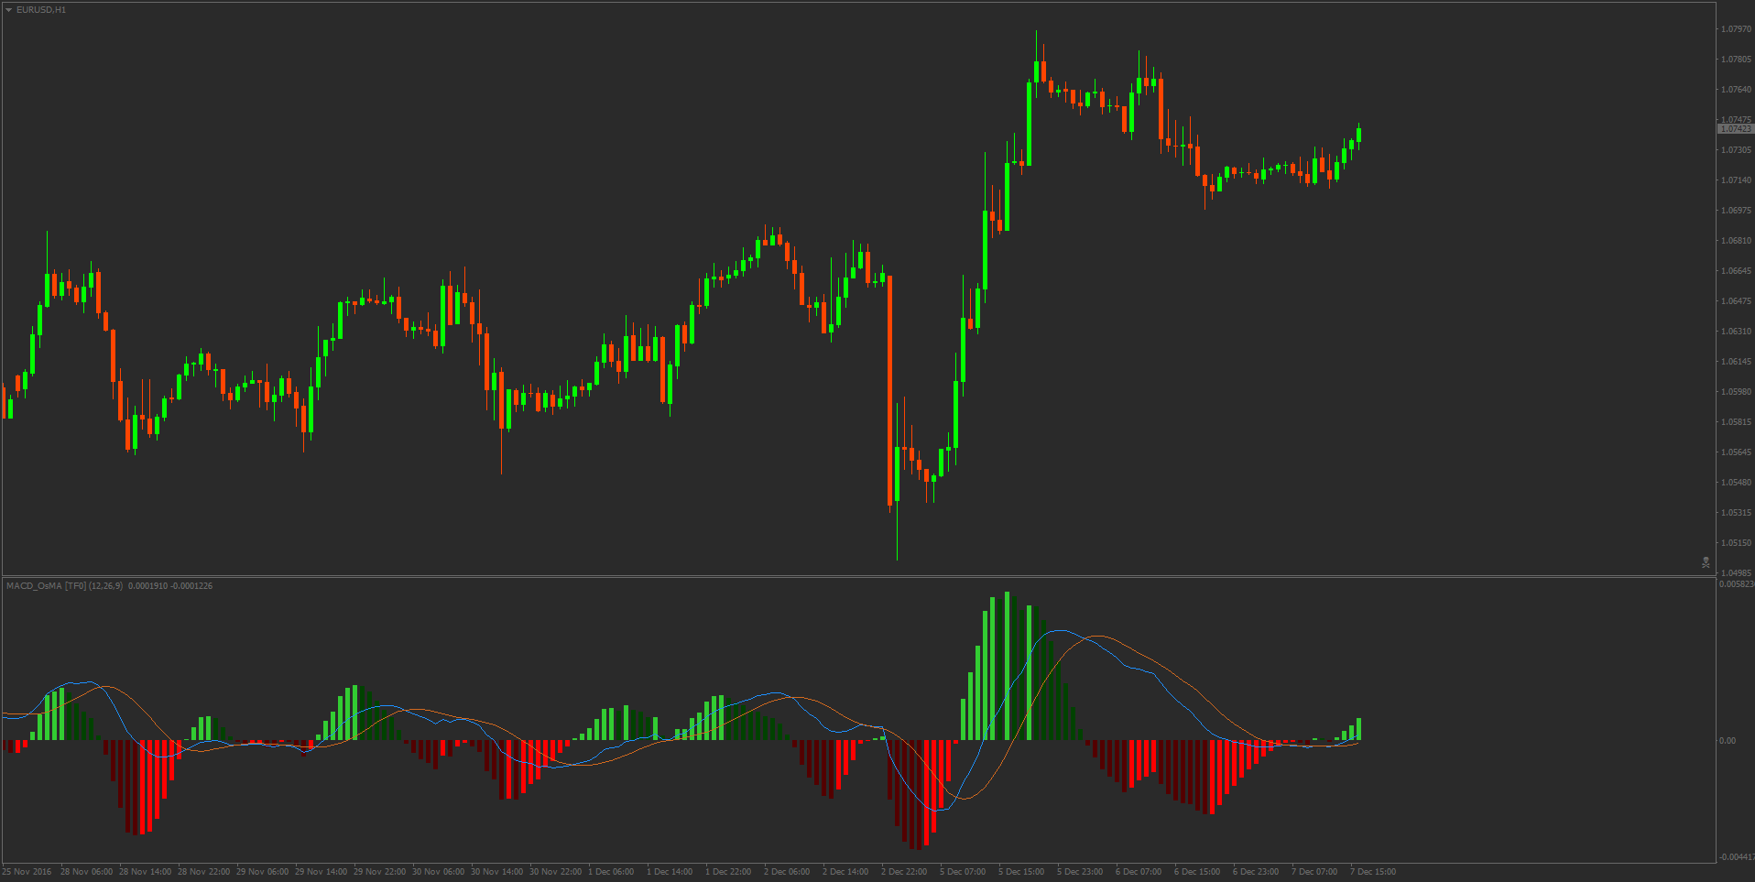The height and width of the screenshot is (882, 1755).
Task: Click the 30 Nov 06:00 time label
Action: (438, 872)
